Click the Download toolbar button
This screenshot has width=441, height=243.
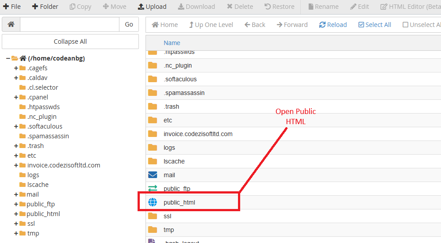[196, 7]
